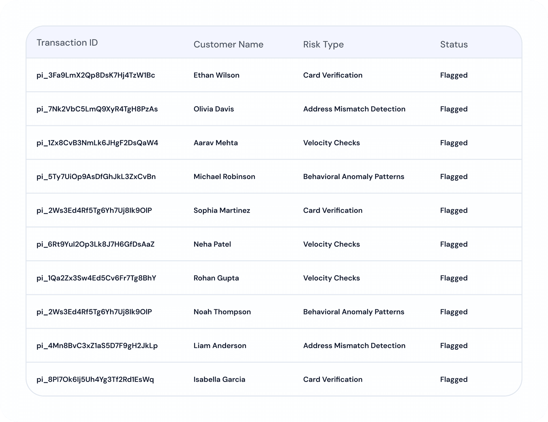Click customer name Isabella Garcia
Image resolution: width=548 pixels, height=422 pixels.
[x=219, y=379]
